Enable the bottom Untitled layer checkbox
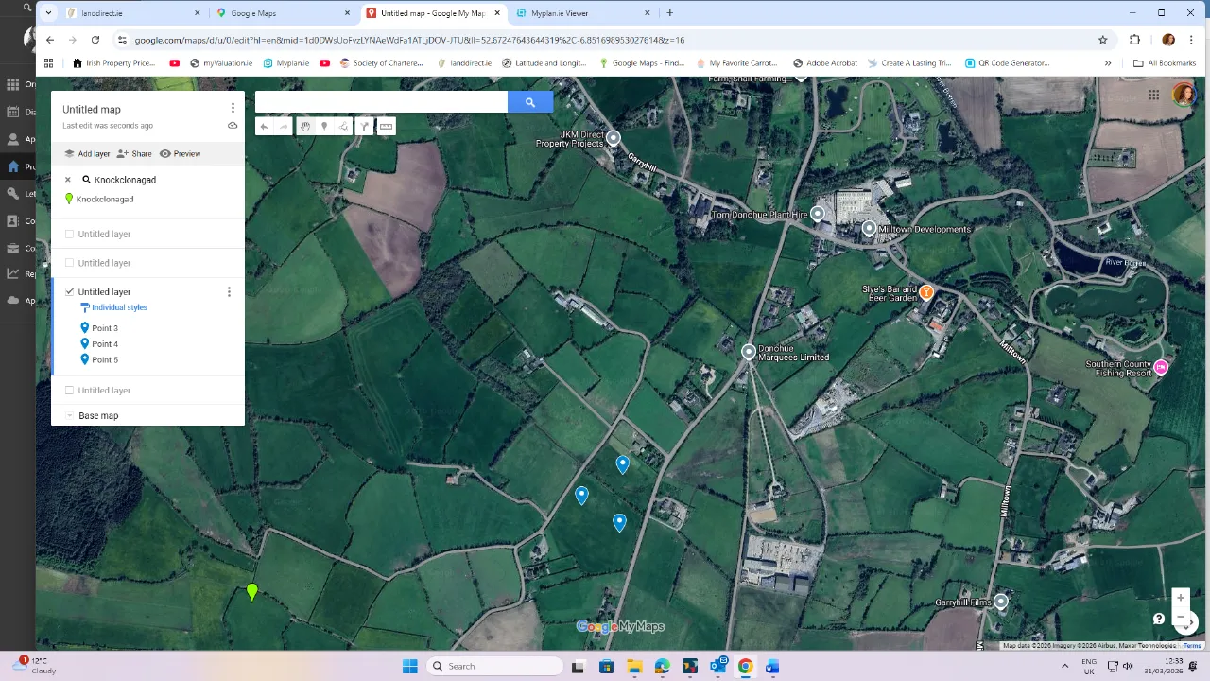 tap(69, 390)
